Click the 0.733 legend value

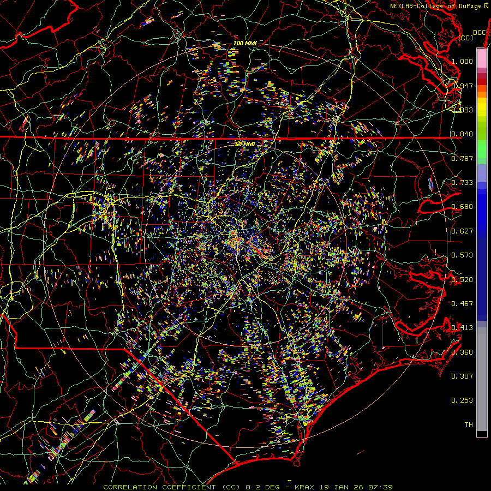coord(462,183)
